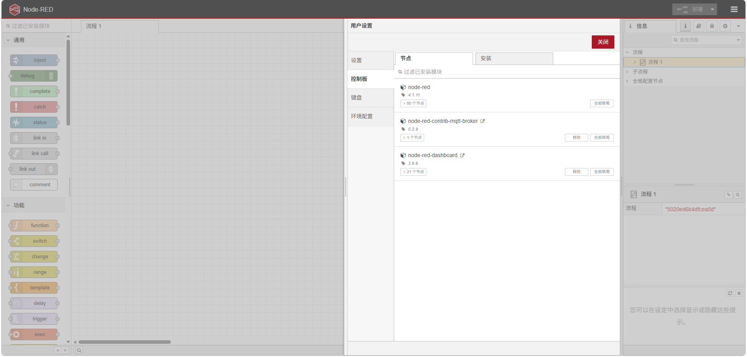Select the change node in palette
747x357 pixels.
point(34,257)
